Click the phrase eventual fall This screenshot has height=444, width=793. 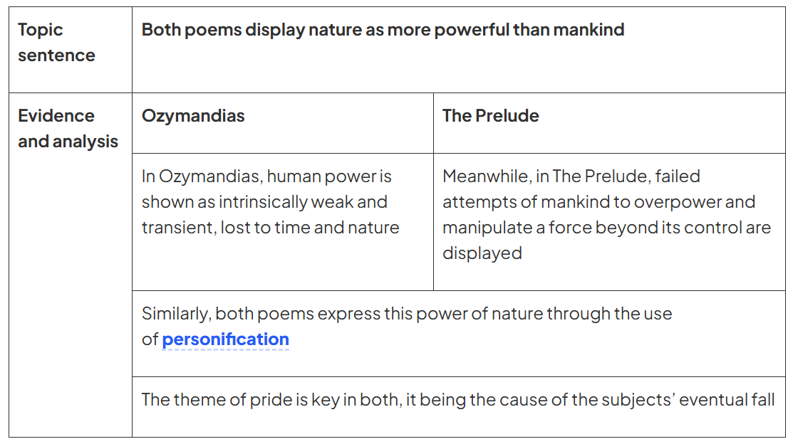[727, 400]
